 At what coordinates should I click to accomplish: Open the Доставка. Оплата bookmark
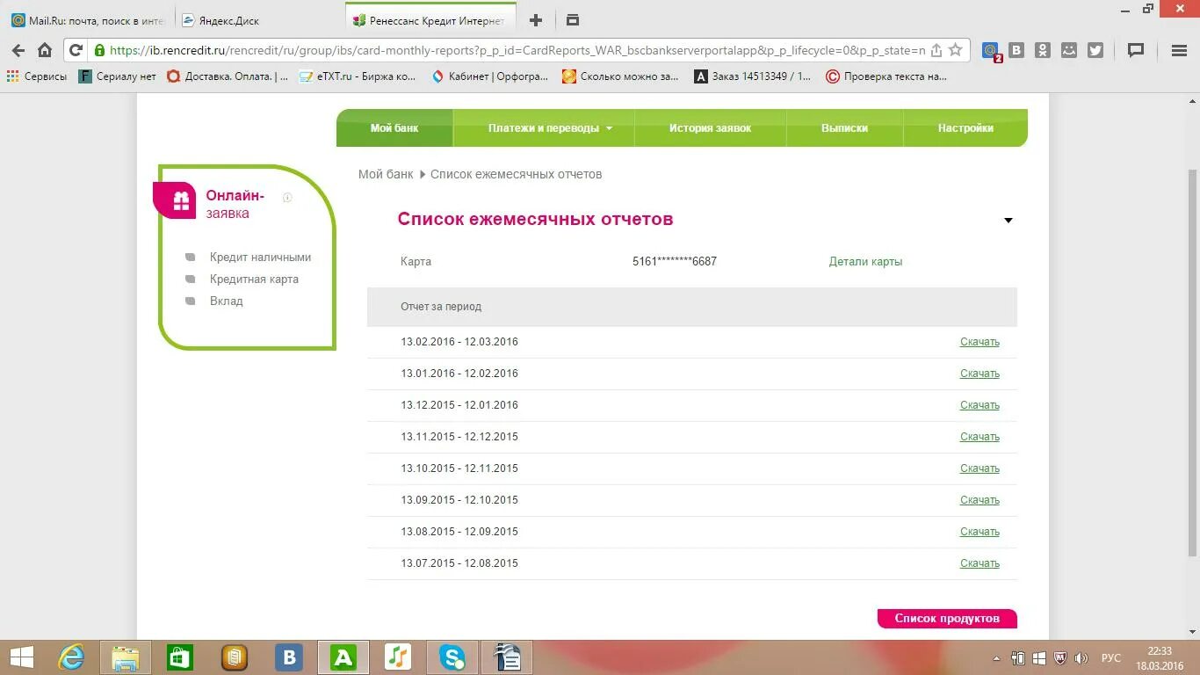228,76
